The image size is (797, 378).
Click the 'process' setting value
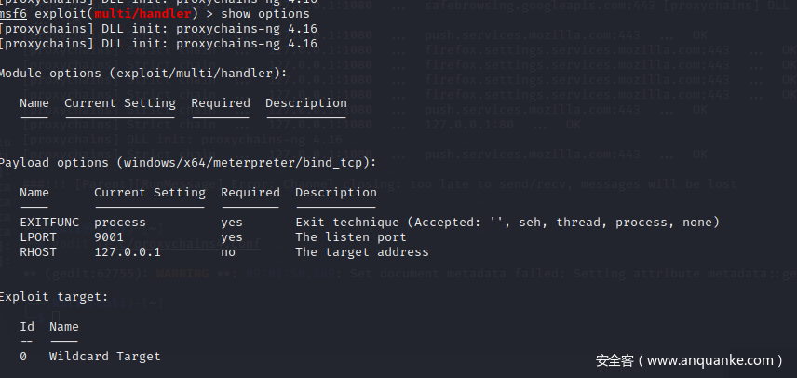pos(120,223)
